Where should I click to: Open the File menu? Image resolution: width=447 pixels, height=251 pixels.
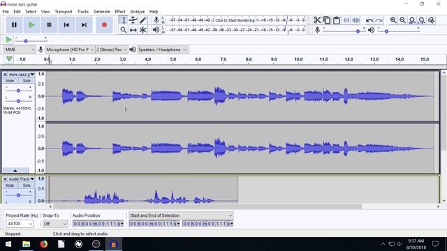point(6,12)
